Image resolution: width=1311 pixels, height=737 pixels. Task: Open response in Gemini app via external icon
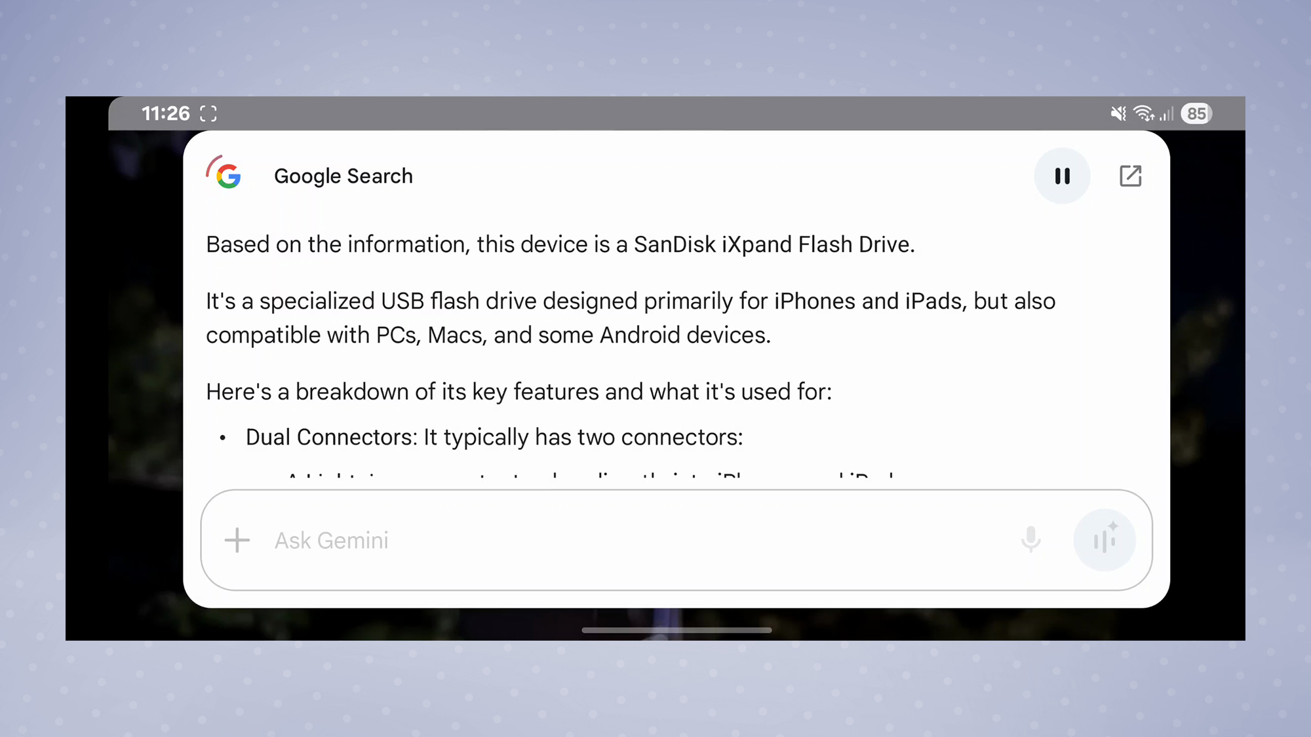[x=1130, y=176]
